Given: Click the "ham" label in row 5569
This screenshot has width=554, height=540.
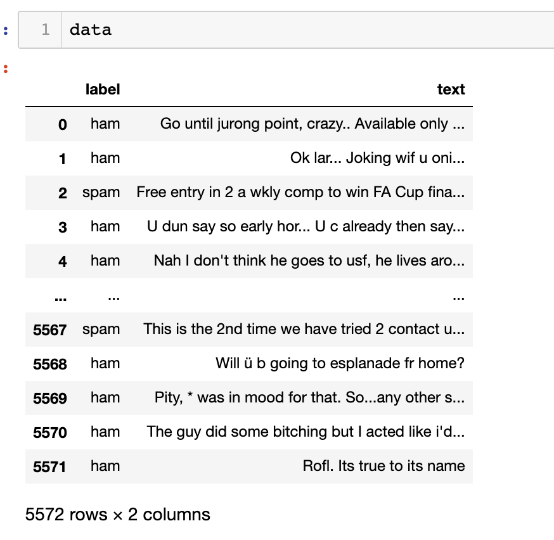Looking at the screenshot, I should click(x=105, y=397).
